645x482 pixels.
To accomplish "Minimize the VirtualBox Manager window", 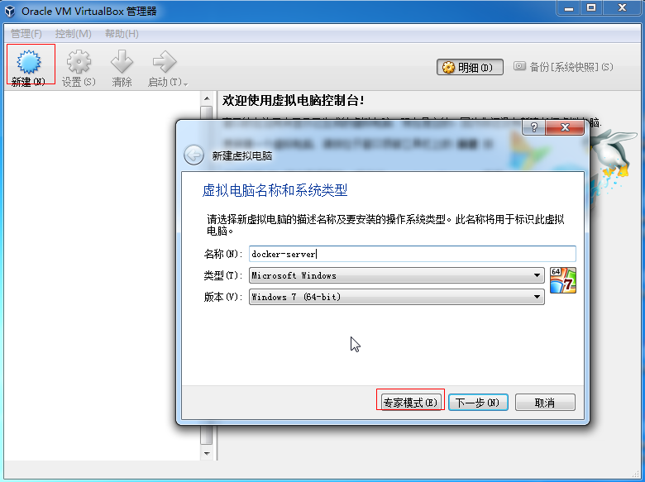I will tap(569, 7).
